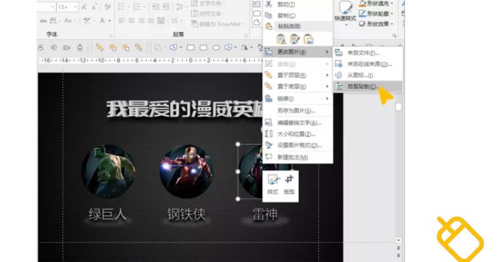The height and width of the screenshot is (262, 497).
Task: Select 复制 copy in context menu
Action: [298, 16]
